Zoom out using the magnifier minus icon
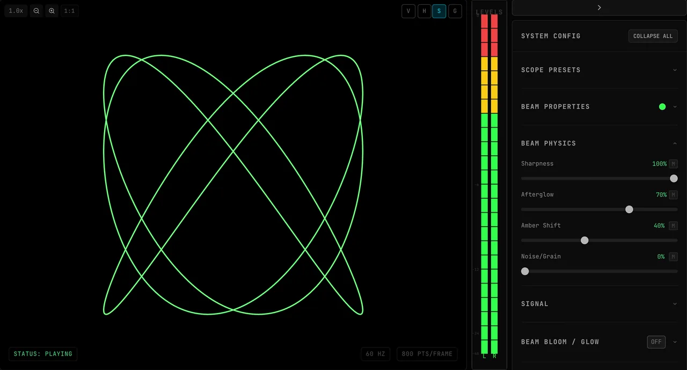Viewport: 687px width, 370px height. click(x=36, y=11)
